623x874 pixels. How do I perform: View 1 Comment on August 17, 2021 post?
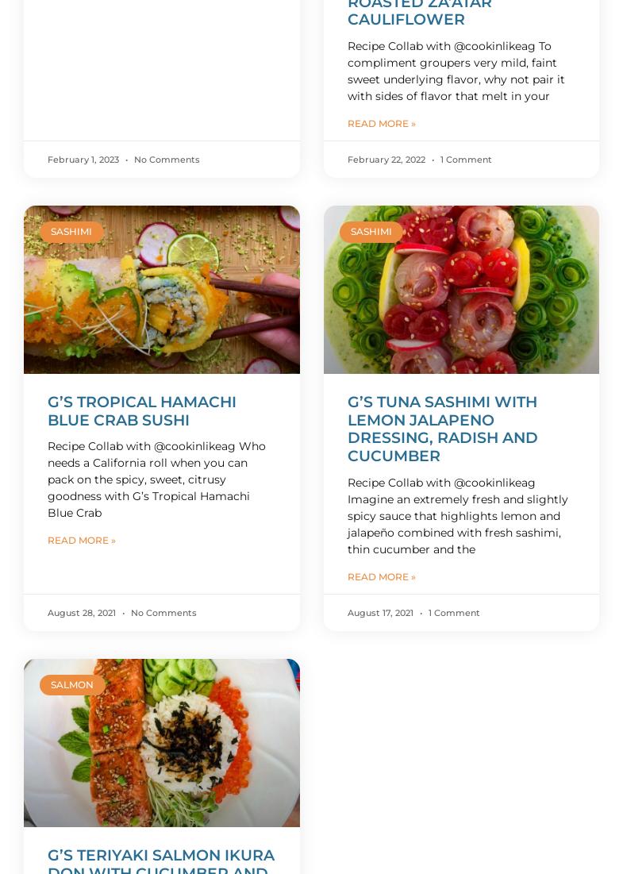pos(454,613)
